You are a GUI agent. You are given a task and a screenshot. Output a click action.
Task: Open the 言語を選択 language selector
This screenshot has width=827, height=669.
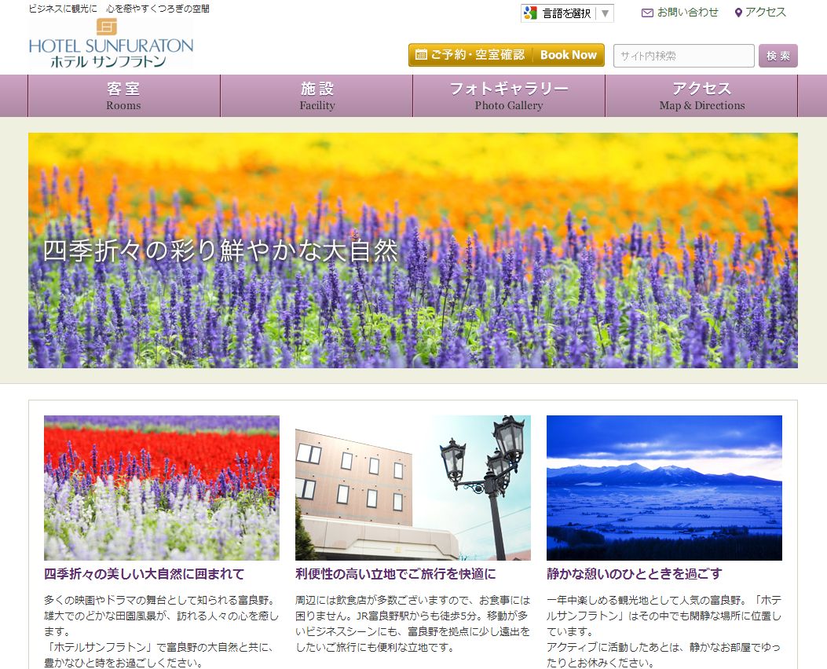[x=566, y=13]
